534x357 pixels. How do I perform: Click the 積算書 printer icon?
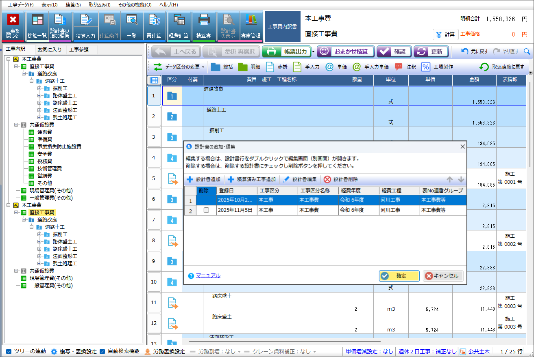[203, 20]
